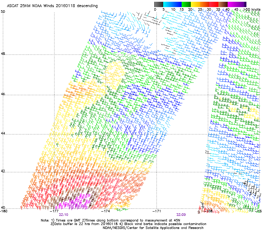The width and height of the screenshot is (262, 230).
Task: Click the latitude label '48'
Action: point(3,54)
